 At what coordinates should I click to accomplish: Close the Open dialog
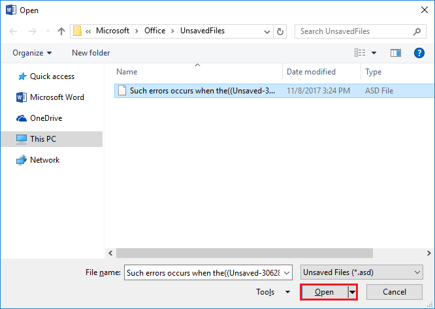[x=425, y=10]
